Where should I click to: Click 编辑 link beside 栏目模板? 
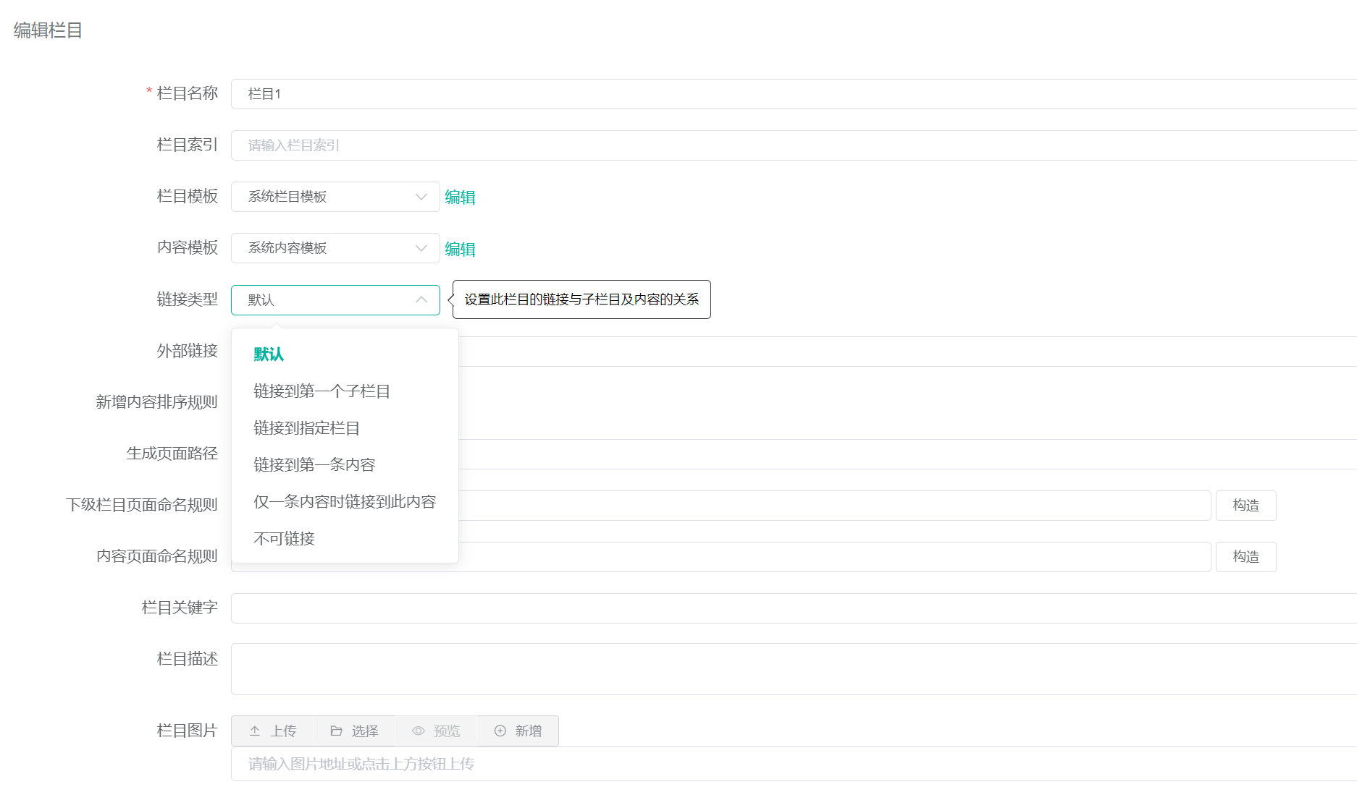pos(460,197)
